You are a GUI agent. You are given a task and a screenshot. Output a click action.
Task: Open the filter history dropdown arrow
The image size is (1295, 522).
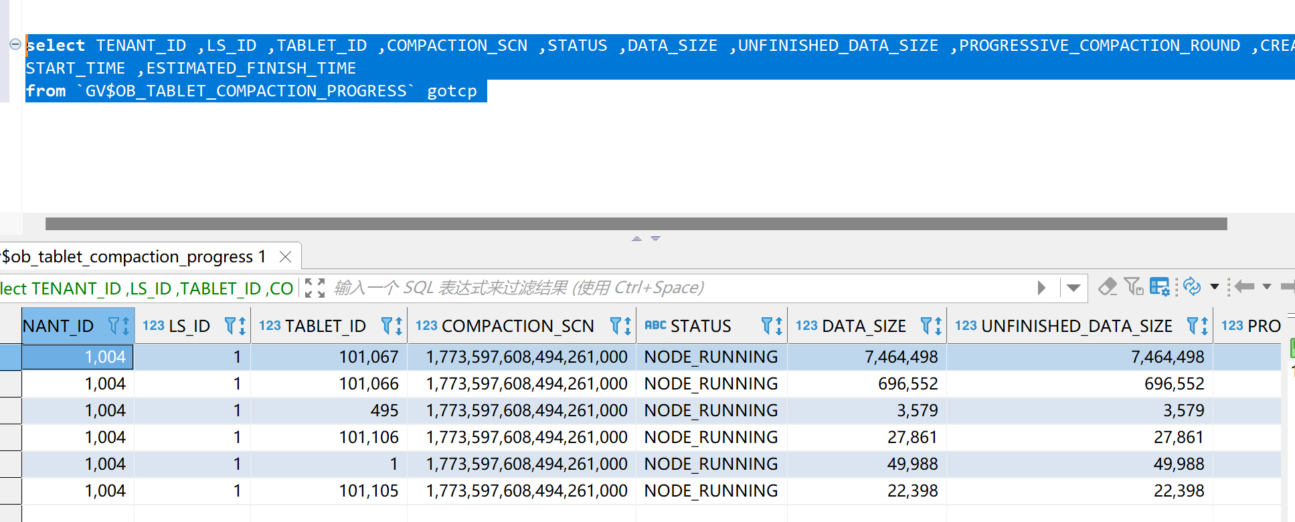pos(1073,288)
